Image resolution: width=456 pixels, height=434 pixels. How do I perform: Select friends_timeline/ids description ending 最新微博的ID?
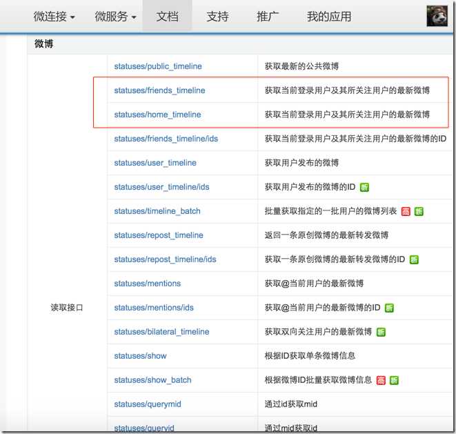355,139
